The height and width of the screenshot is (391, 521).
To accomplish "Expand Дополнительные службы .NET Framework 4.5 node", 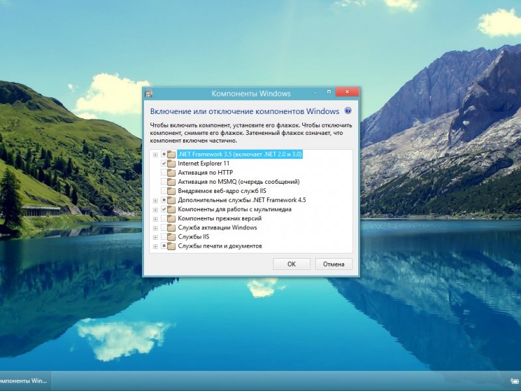I will (x=155, y=201).
